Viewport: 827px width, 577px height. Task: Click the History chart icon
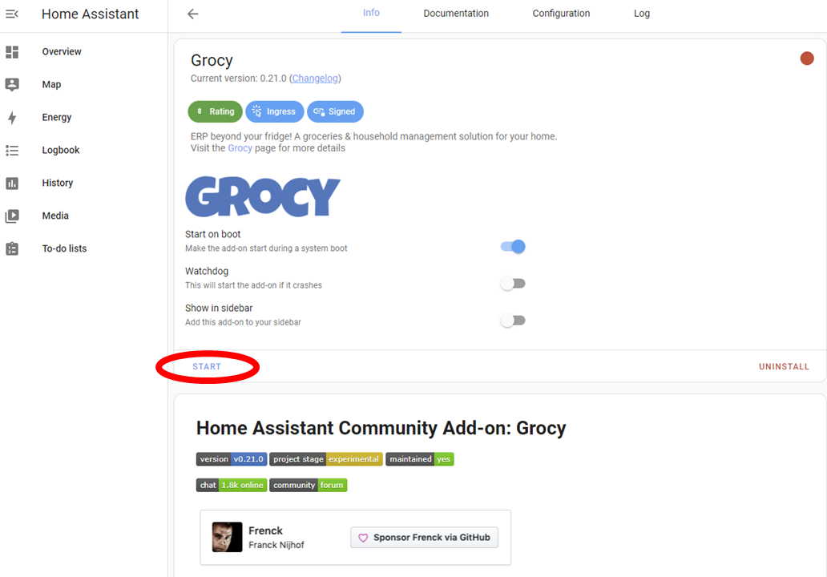coord(12,183)
